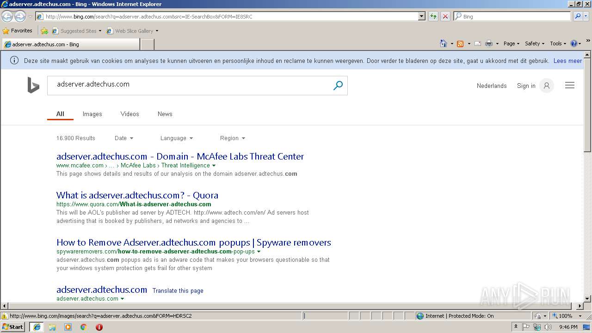
Task: Click the Translate this page link
Action: 178,290
